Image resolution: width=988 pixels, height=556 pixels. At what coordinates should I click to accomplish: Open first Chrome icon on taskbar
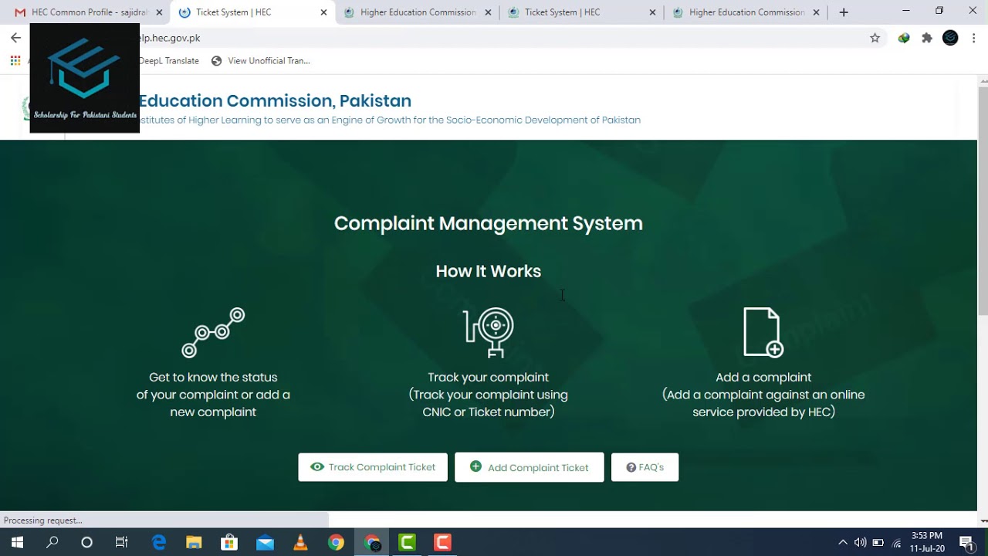(336, 543)
